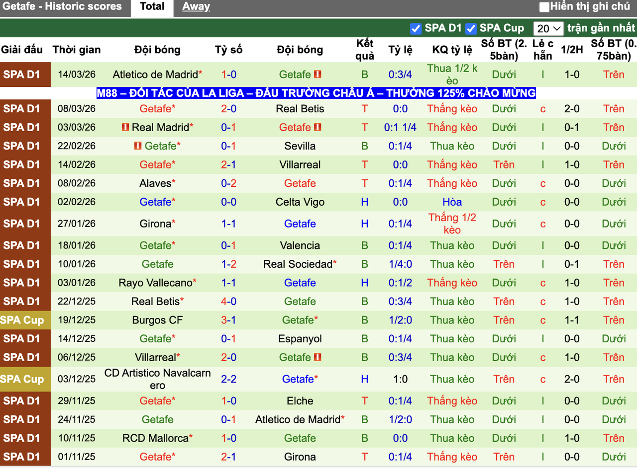
Task: Click the 0:1 1/4 odds on Real Madrid row
Action: pos(400,127)
